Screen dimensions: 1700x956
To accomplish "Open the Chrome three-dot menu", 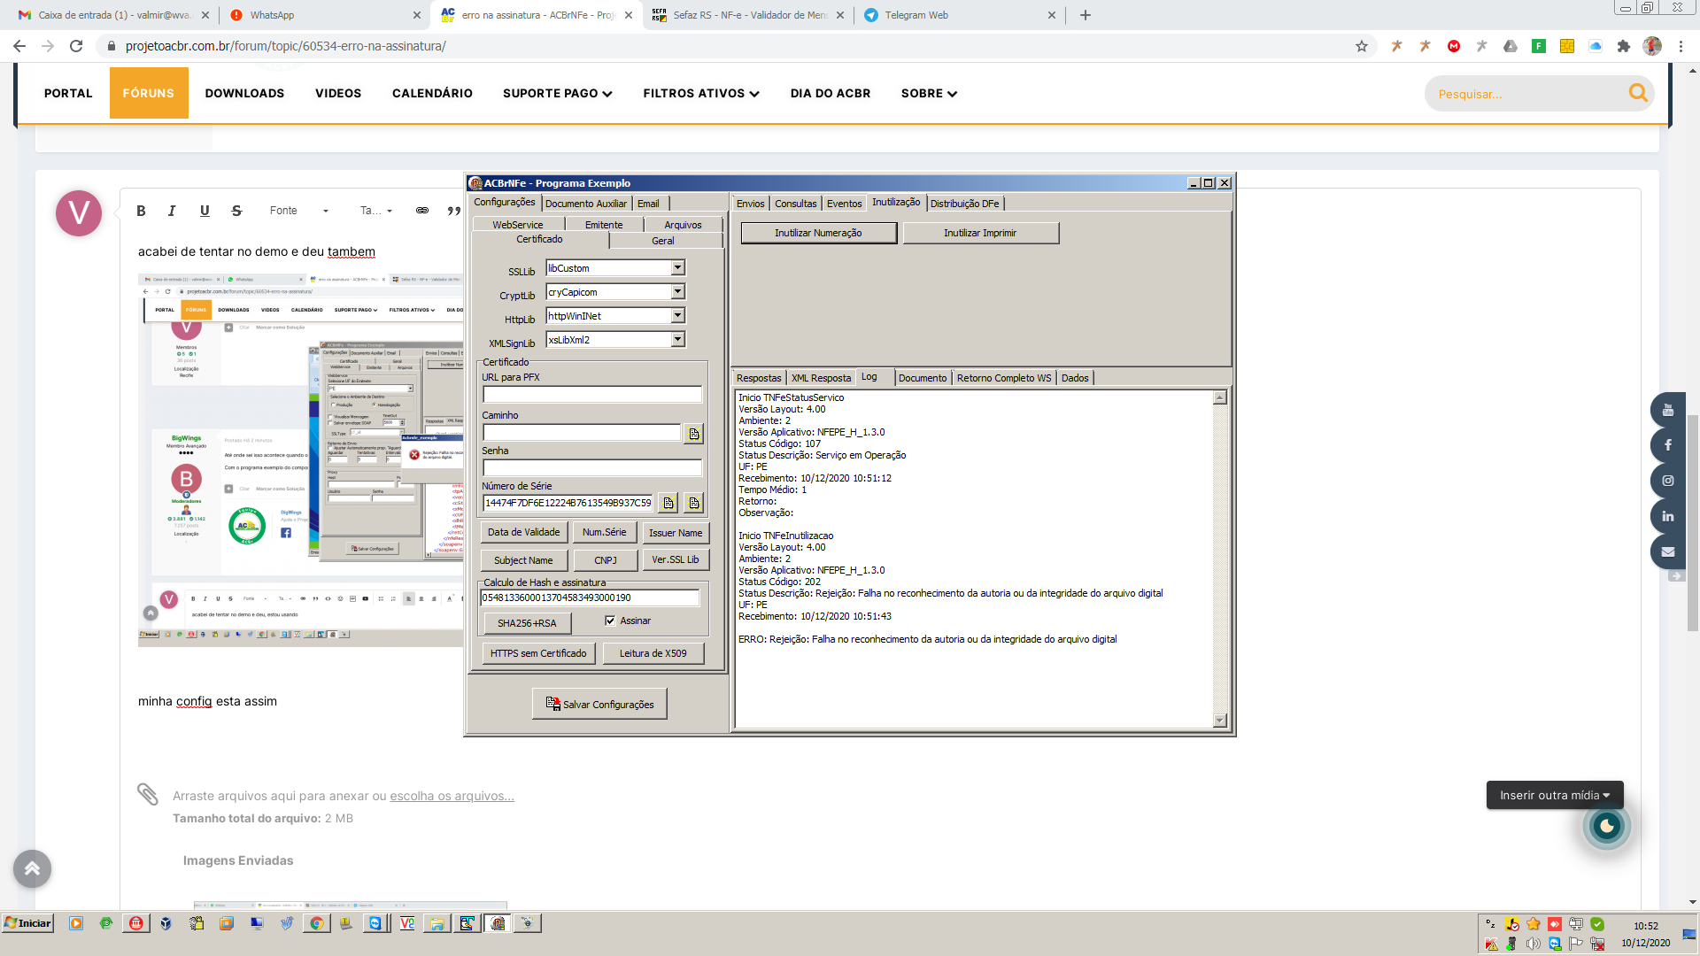I will click(1681, 46).
